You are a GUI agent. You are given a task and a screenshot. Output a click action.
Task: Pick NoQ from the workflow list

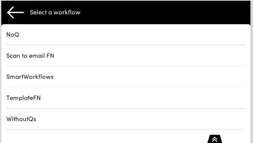point(13,35)
